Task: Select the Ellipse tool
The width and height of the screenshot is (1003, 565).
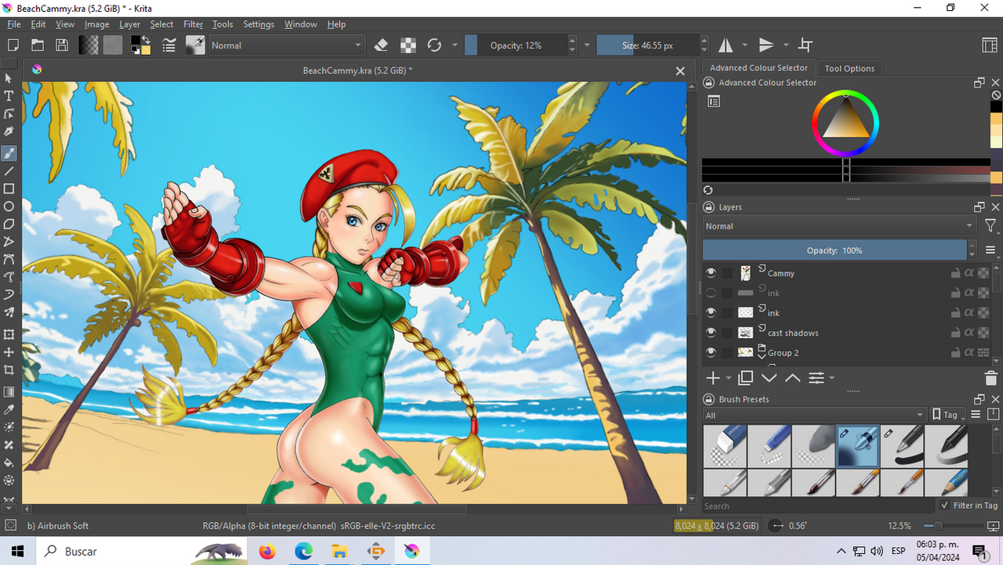Action: coord(9,207)
